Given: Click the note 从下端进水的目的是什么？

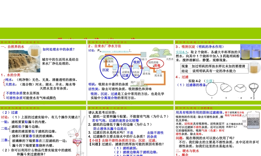Looking at the screenshot, I should click(x=234, y=125).
